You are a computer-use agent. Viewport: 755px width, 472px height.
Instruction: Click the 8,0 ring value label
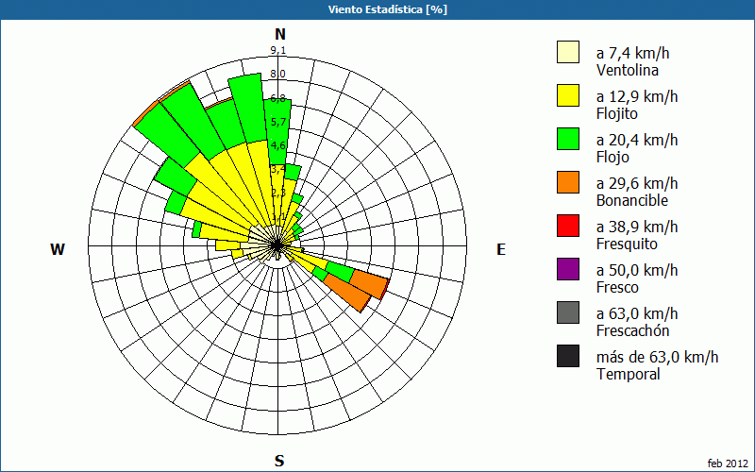click(x=278, y=74)
